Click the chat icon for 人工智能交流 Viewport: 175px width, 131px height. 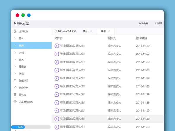click(15, 102)
